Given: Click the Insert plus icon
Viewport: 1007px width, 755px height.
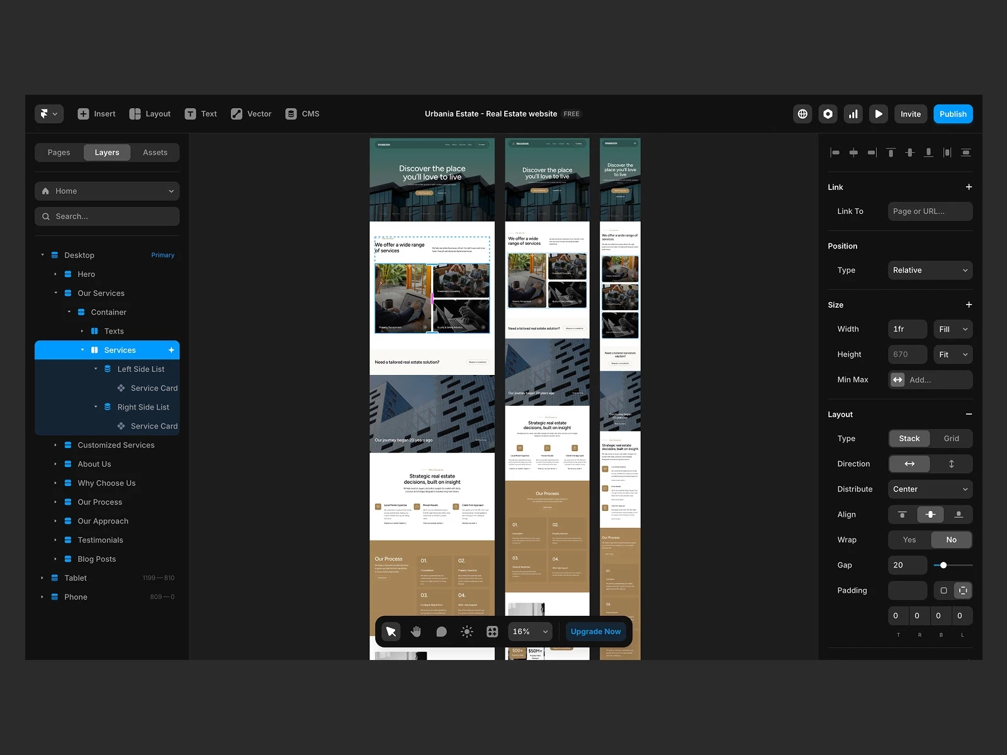Looking at the screenshot, I should pyautogui.click(x=83, y=114).
